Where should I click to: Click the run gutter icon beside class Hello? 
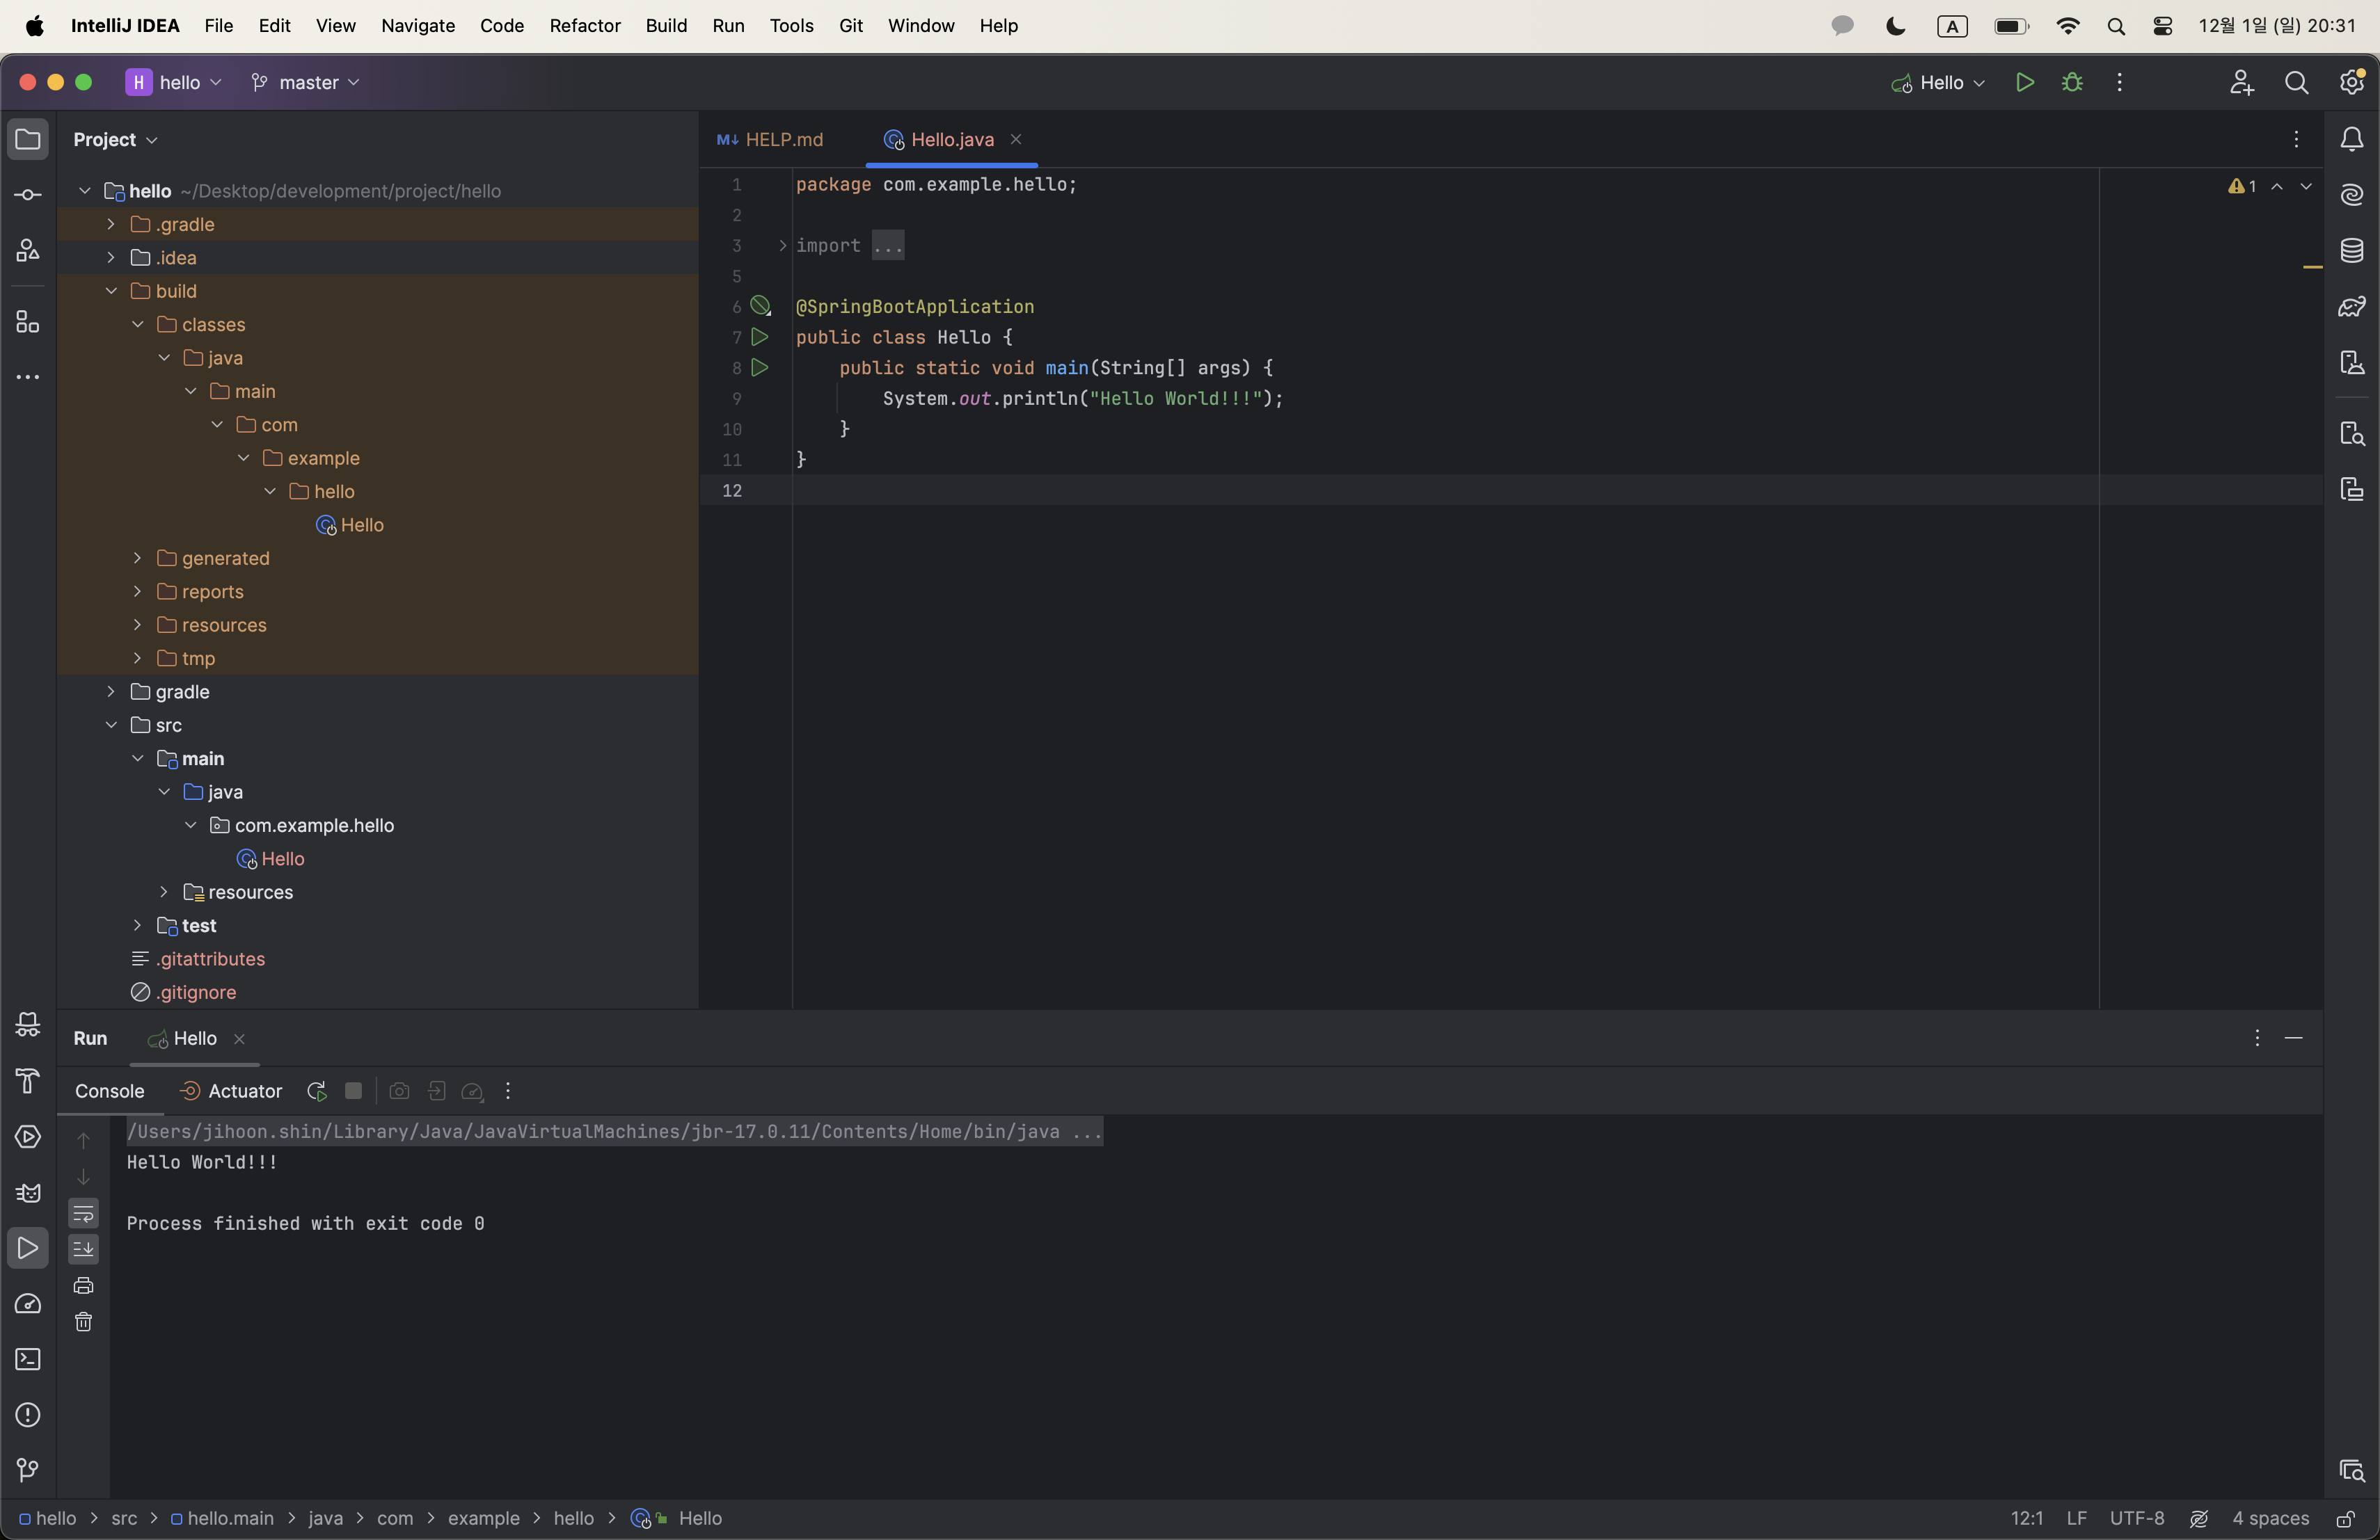(760, 337)
